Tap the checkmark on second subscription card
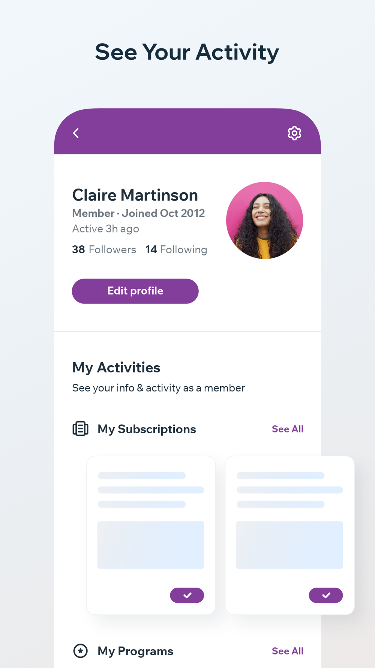375x668 pixels. [x=325, y=595]
